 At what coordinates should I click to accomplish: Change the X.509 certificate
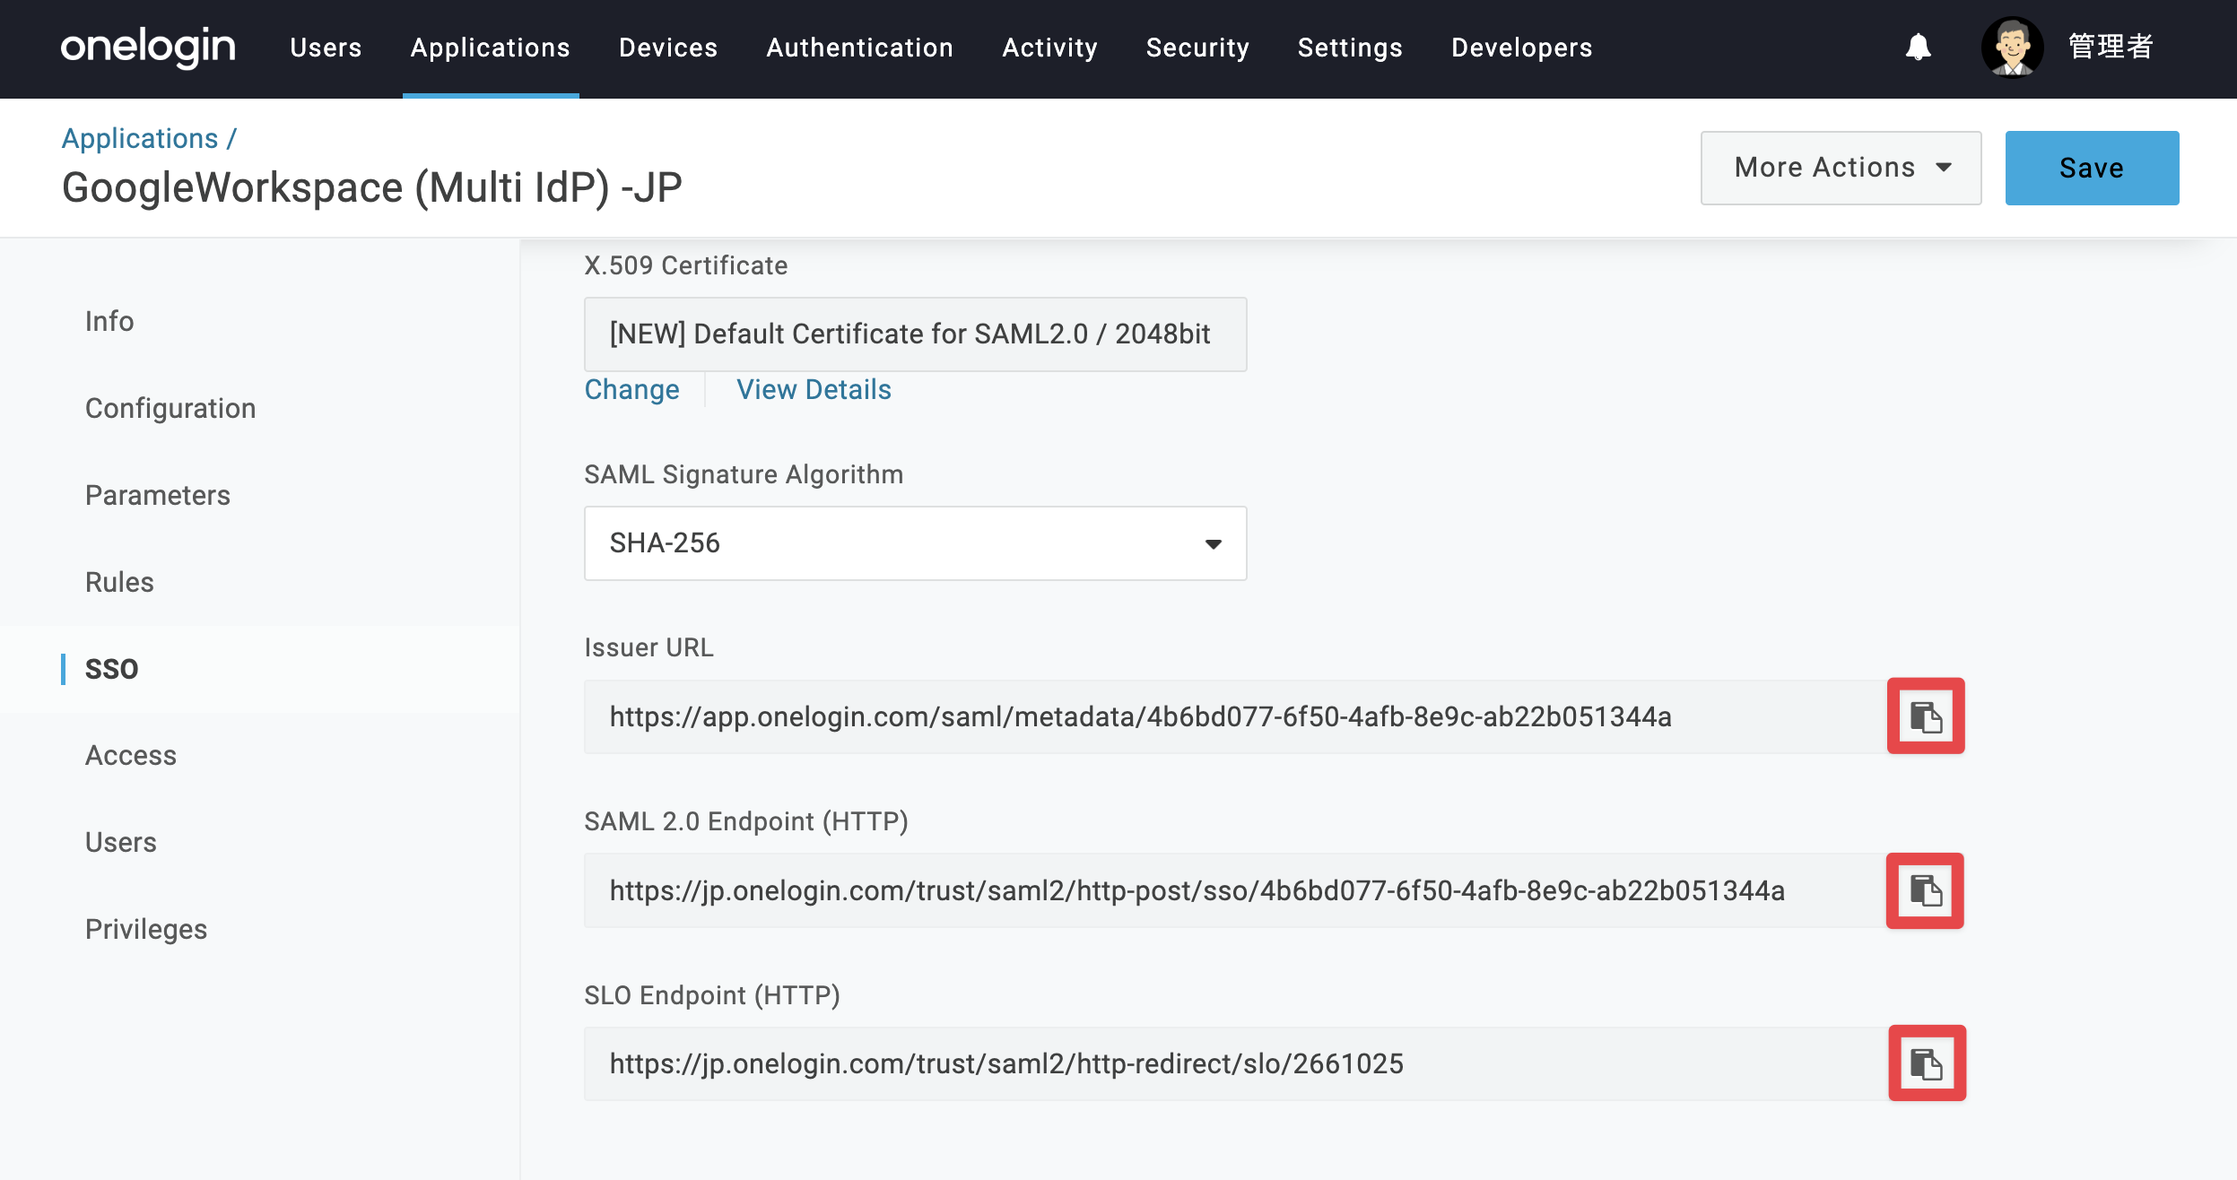[631, 389]
